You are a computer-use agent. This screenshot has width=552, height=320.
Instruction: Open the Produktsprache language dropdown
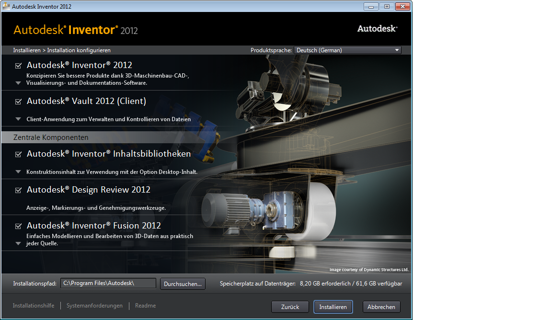347,50
